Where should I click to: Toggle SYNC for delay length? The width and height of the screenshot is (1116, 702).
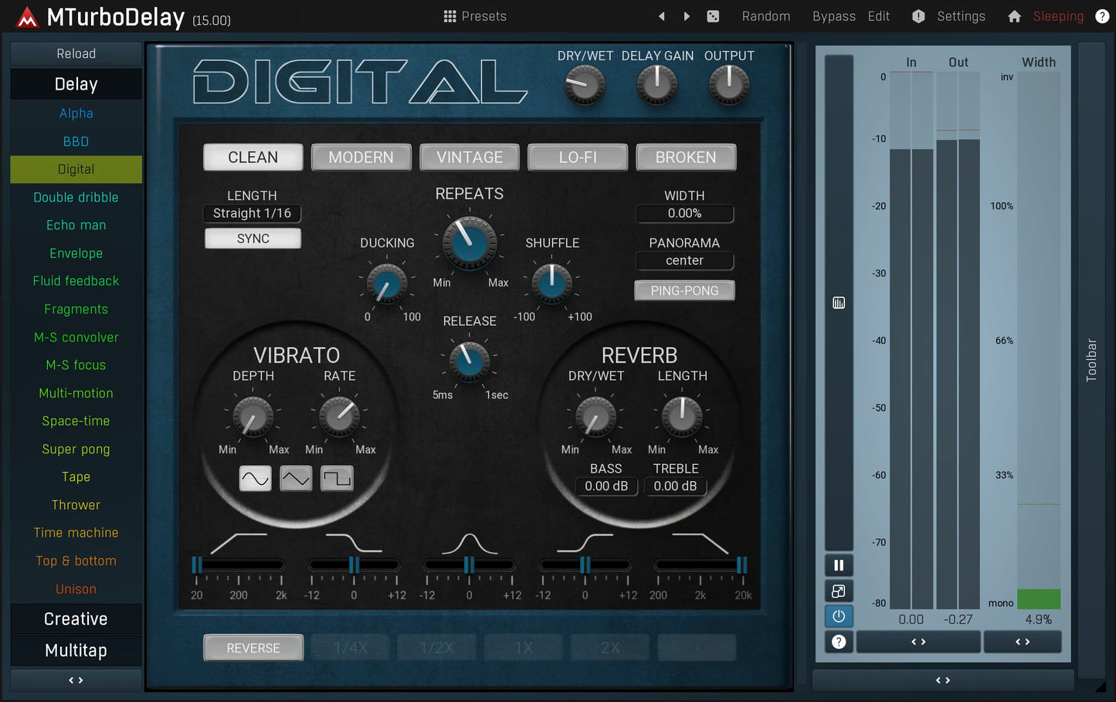click(253, 239)
